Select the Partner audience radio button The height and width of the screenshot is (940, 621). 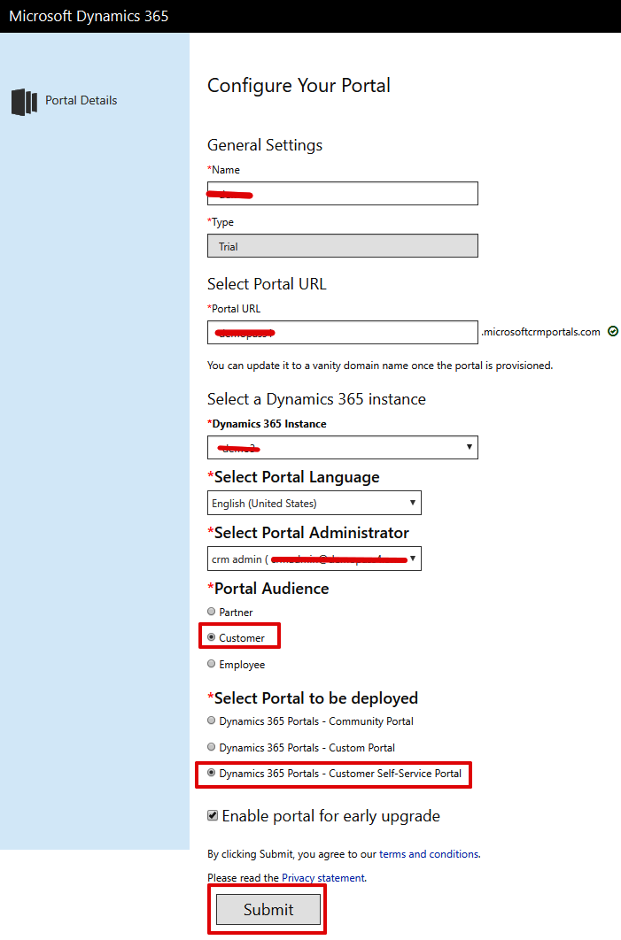[x=211, y=612]
